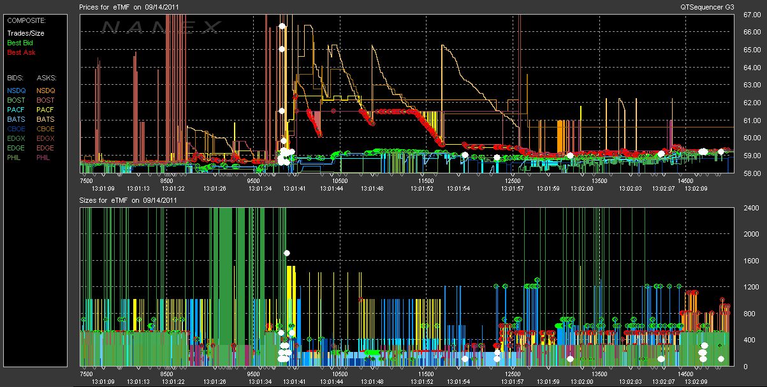
Task: Select EDGE in the BIDS column
Action: [x=16, y=148]
